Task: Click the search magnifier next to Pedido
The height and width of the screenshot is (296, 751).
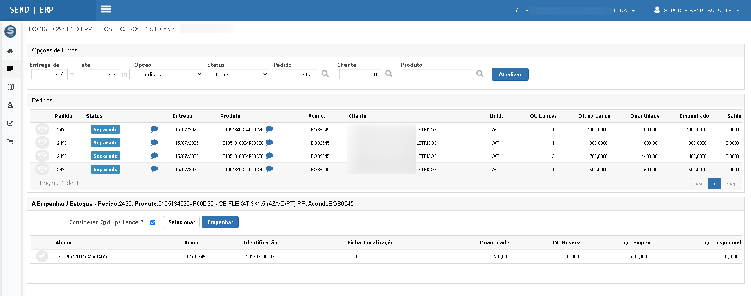Action: pos(325,74)
